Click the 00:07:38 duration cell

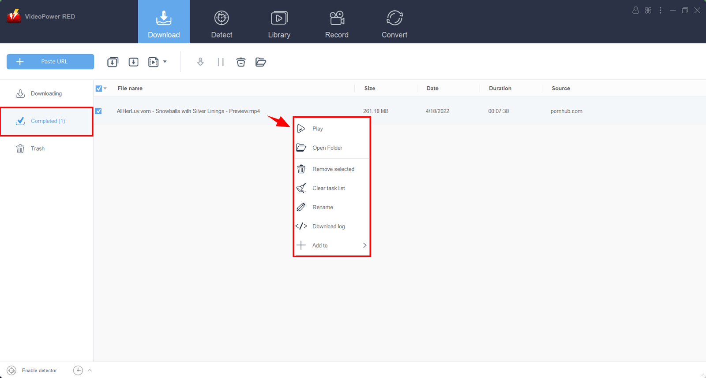pyautogui.click(x=499, y=111)
